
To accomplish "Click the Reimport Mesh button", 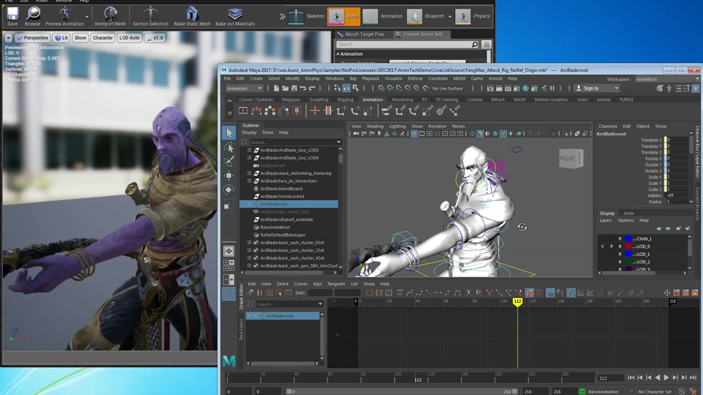I will coord(110,16).
